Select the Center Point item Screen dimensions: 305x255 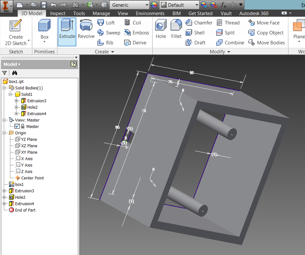tap(29, 178)
